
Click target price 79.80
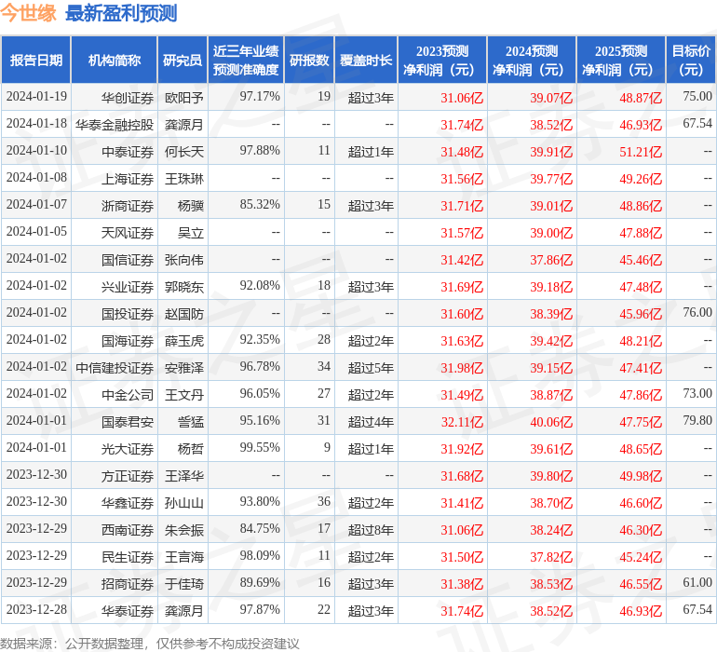click(x=697, y=420)
